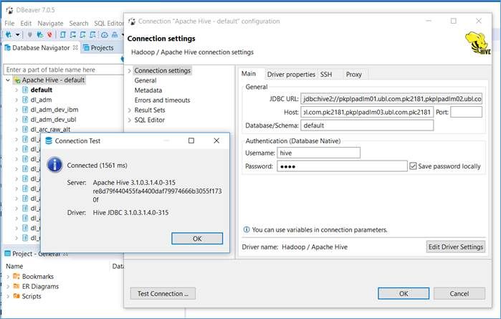This screenshot has width=501, height=319.
Task: Click the Port input field
Action: coord(466,113)
